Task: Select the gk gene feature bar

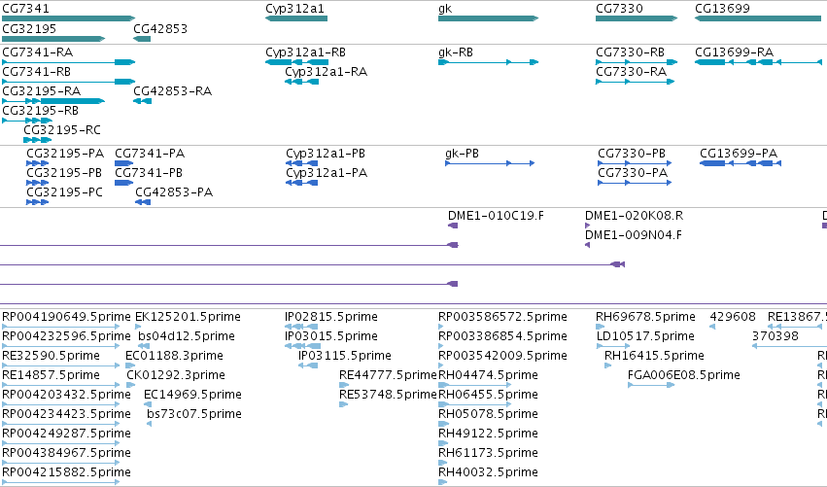Action: pos(489,18)
